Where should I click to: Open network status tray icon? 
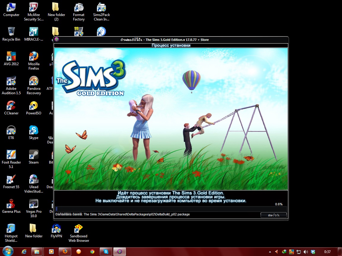point(299,252)
